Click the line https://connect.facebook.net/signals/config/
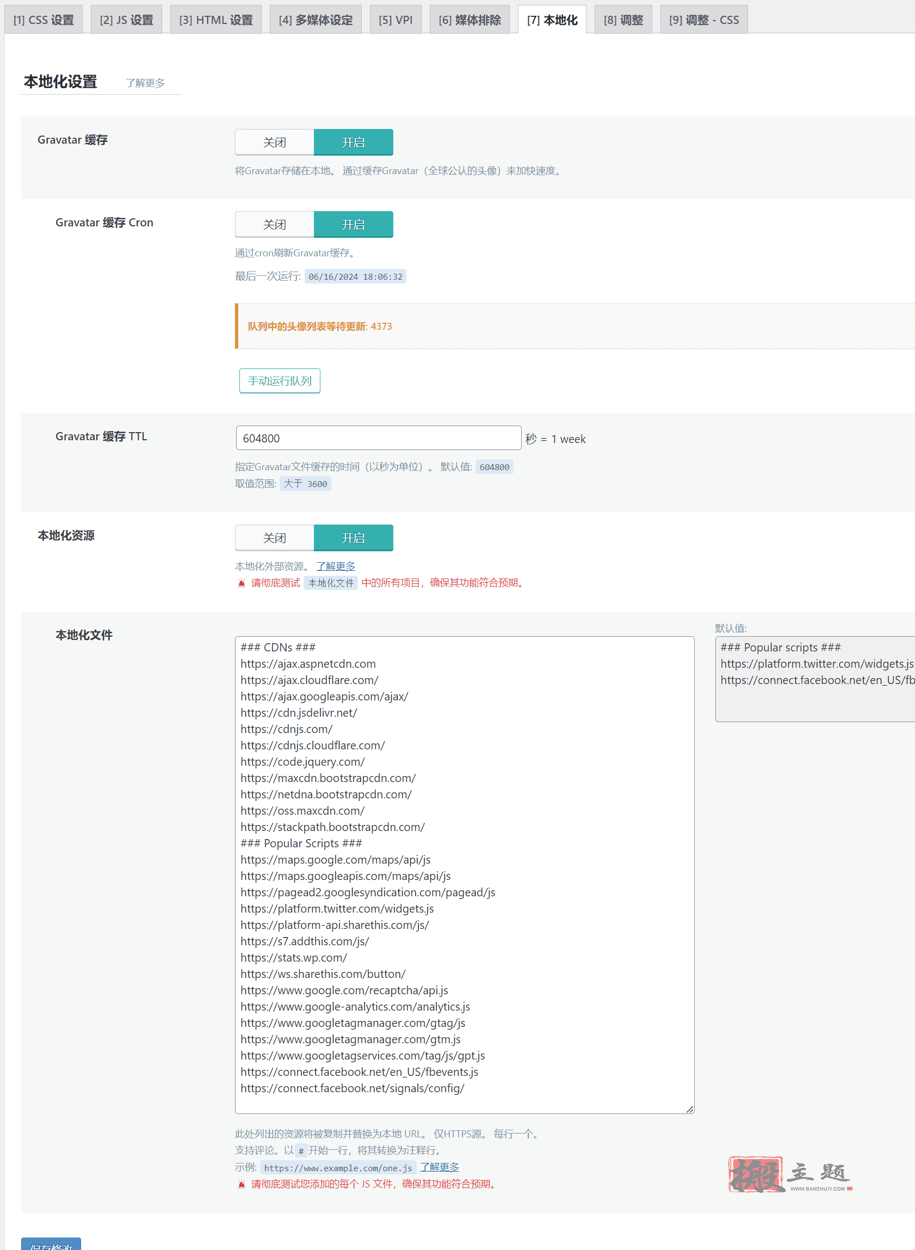 (353, 1089)
